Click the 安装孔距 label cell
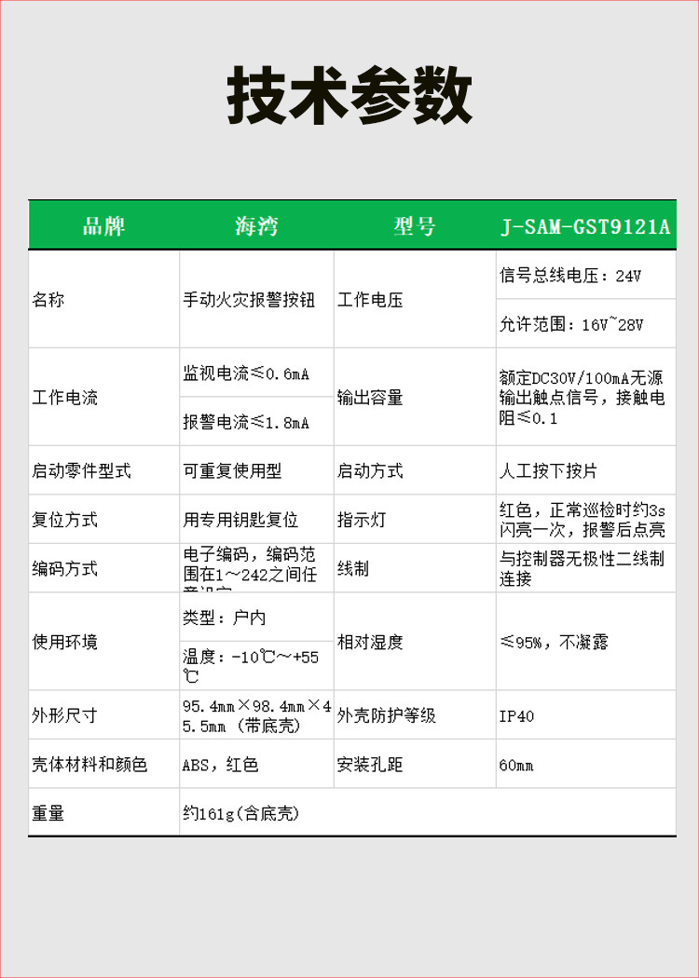Image resolution: width=699 pixels, height=978 pixels. click(415, 764)
